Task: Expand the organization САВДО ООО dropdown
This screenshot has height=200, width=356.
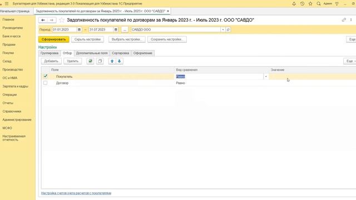Action: click(223, 29)
